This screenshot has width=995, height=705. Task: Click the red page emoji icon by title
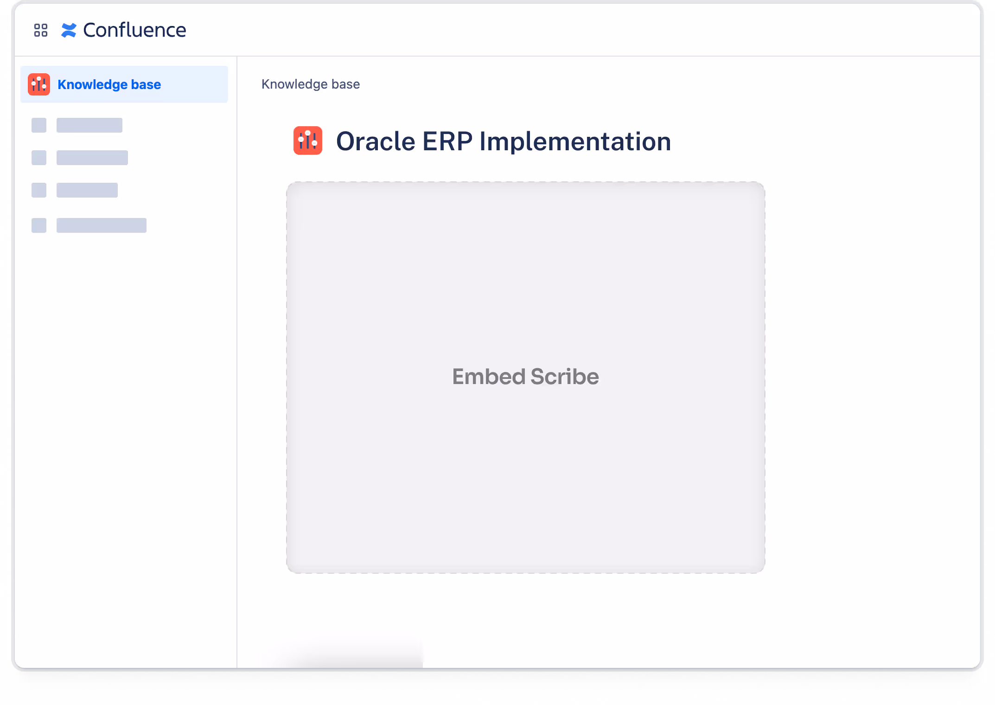[x=308, y=141]
